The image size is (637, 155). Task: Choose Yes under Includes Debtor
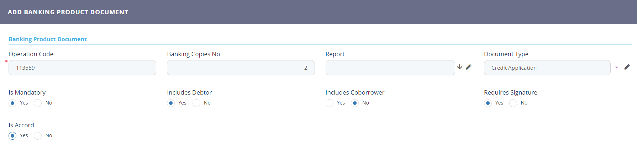pyautogui.click(x=171, y=103)
